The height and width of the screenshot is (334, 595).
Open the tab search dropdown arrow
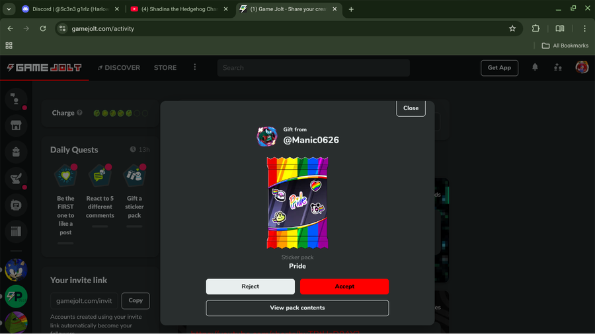click(9, 9)
